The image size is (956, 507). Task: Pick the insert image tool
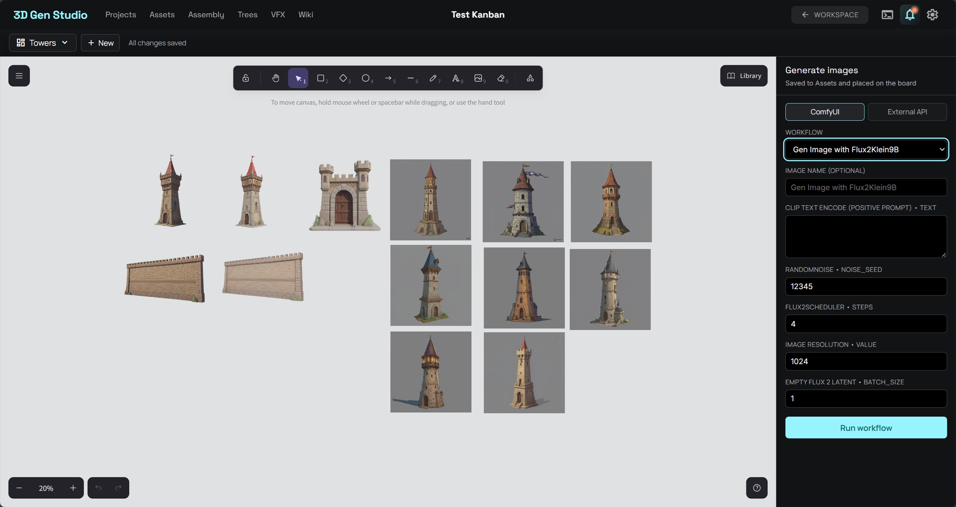[478, 78]
